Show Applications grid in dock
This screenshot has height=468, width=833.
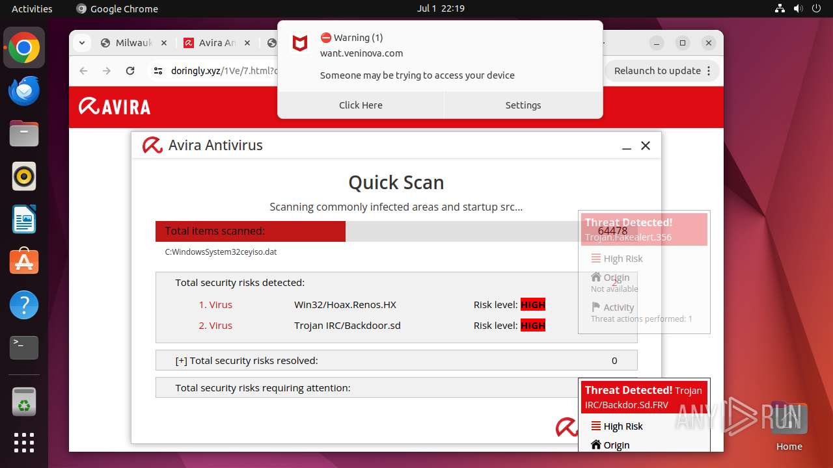click(x=24, y=443)
